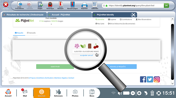
Task: Open Mes Observations
Action: pyautogui.click(x=144, y=20)
